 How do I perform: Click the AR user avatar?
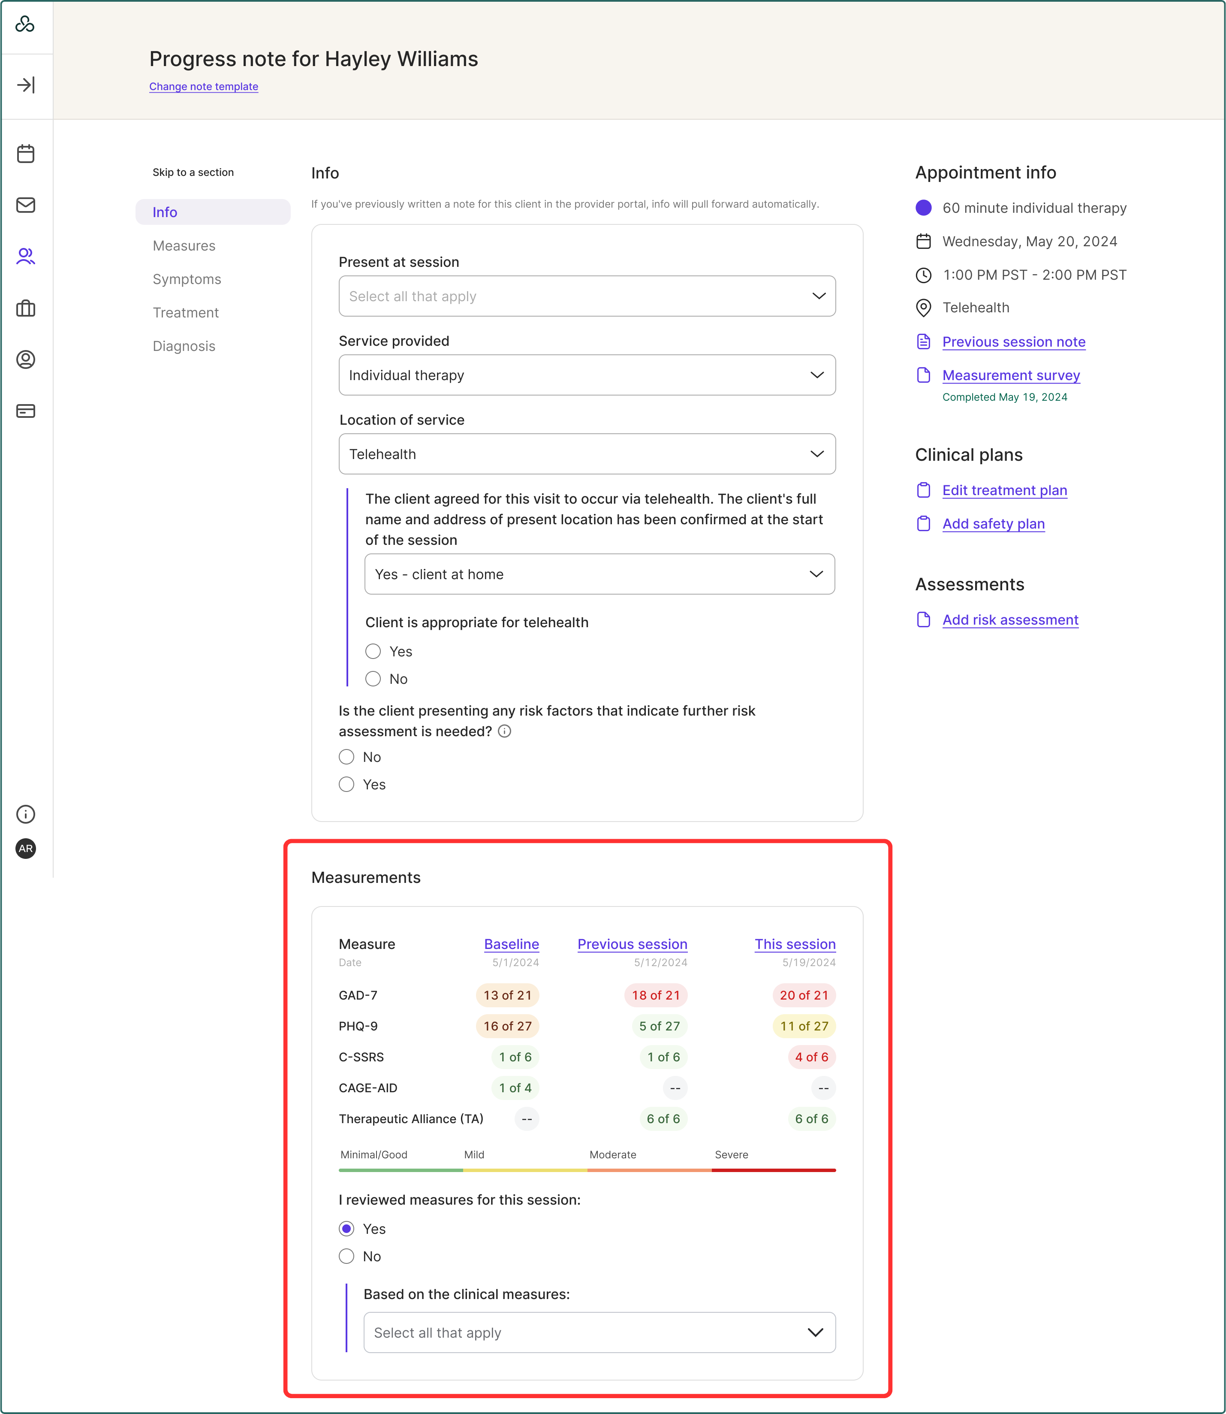pyautogui.click(x=25, y=848)
